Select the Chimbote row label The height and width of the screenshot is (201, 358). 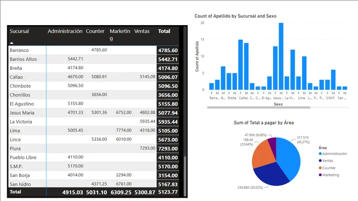[x=20, y=86]
